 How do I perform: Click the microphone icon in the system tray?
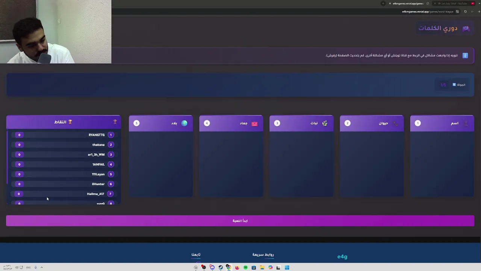click(36, 268)
